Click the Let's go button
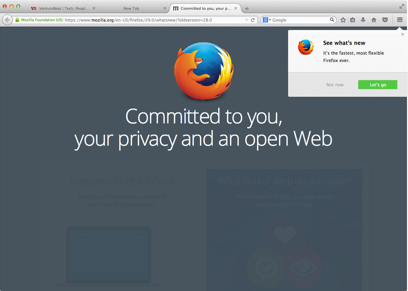This screenshot has height=291, width=408. 378,85
